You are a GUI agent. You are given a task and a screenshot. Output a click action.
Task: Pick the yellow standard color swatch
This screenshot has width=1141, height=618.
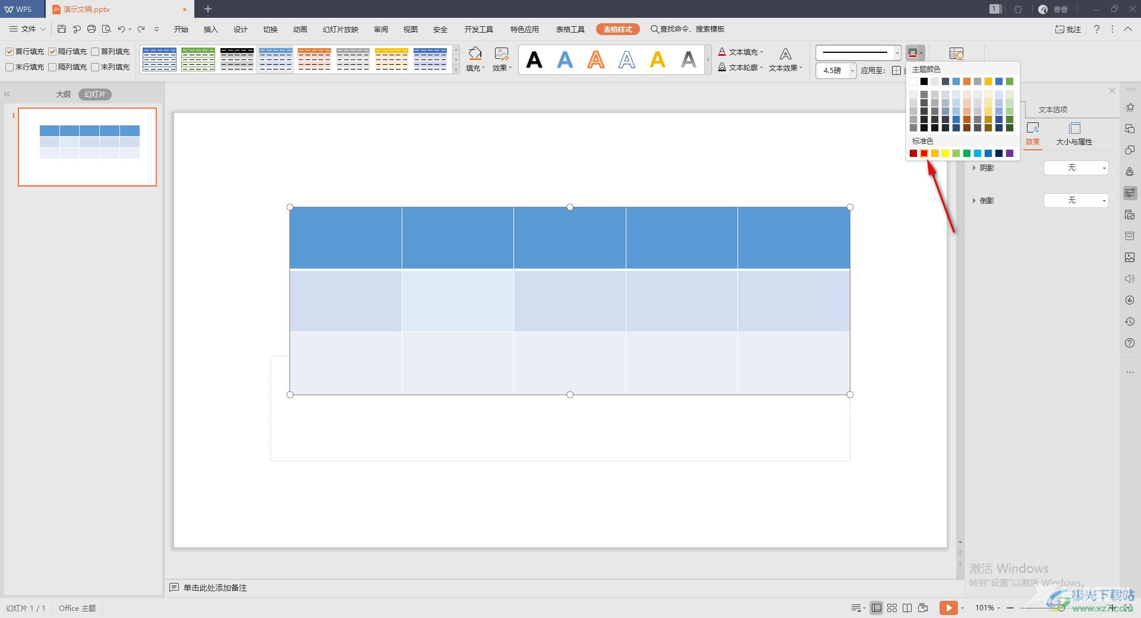pos(945,153)
